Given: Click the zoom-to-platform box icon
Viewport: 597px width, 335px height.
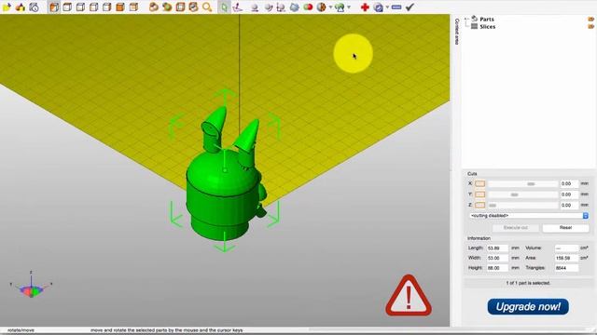Looking at the screenshot, I should [x=180, y=7].
